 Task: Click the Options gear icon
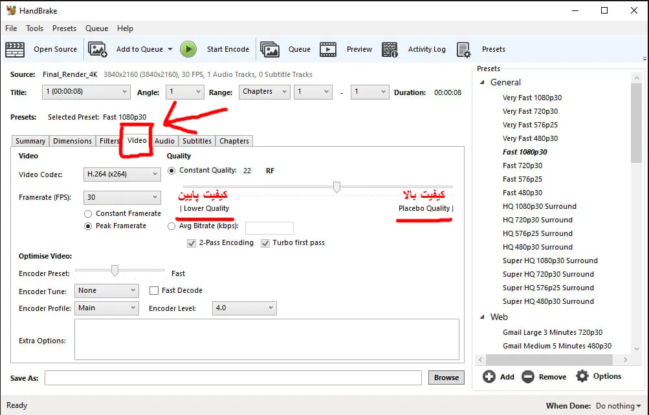[x=582, y=376]
